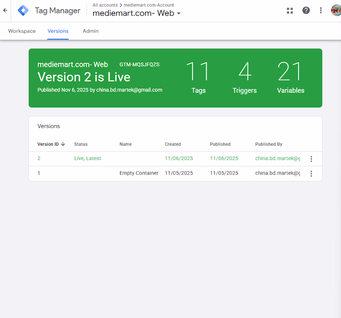Viewport: 341px width, 318px height.
Task: Click version 2 publisher email cell
Action: [278, 158]
